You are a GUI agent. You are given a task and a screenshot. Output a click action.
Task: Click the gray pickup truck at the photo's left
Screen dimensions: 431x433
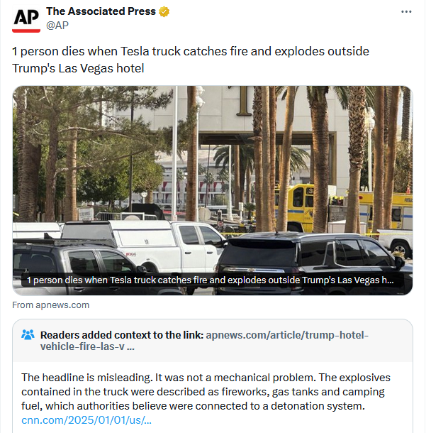78,261
